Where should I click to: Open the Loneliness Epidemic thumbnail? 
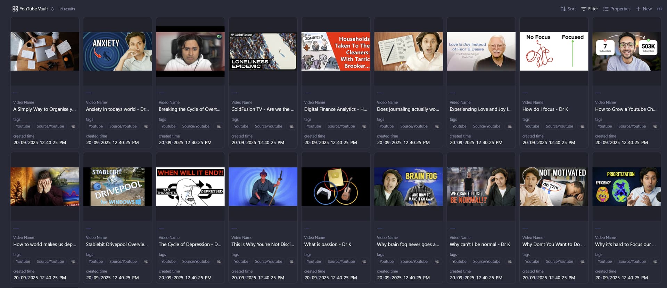pos(263,51)
